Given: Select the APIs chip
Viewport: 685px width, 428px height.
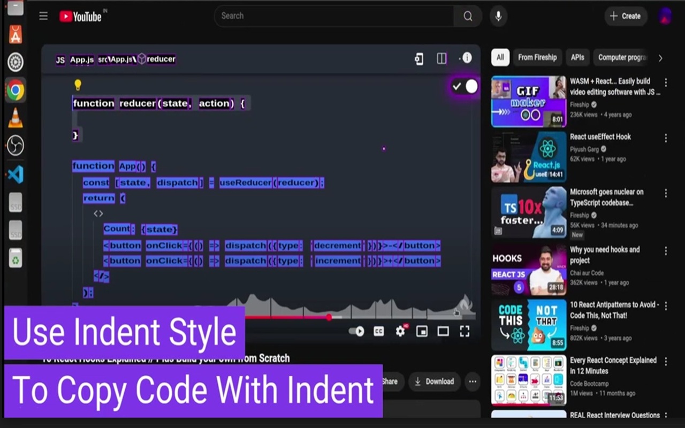Looking at the screenshot, I should click(577, 57).
